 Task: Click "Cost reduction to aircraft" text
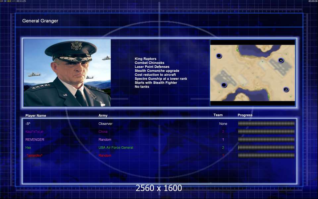coord(155,75)
